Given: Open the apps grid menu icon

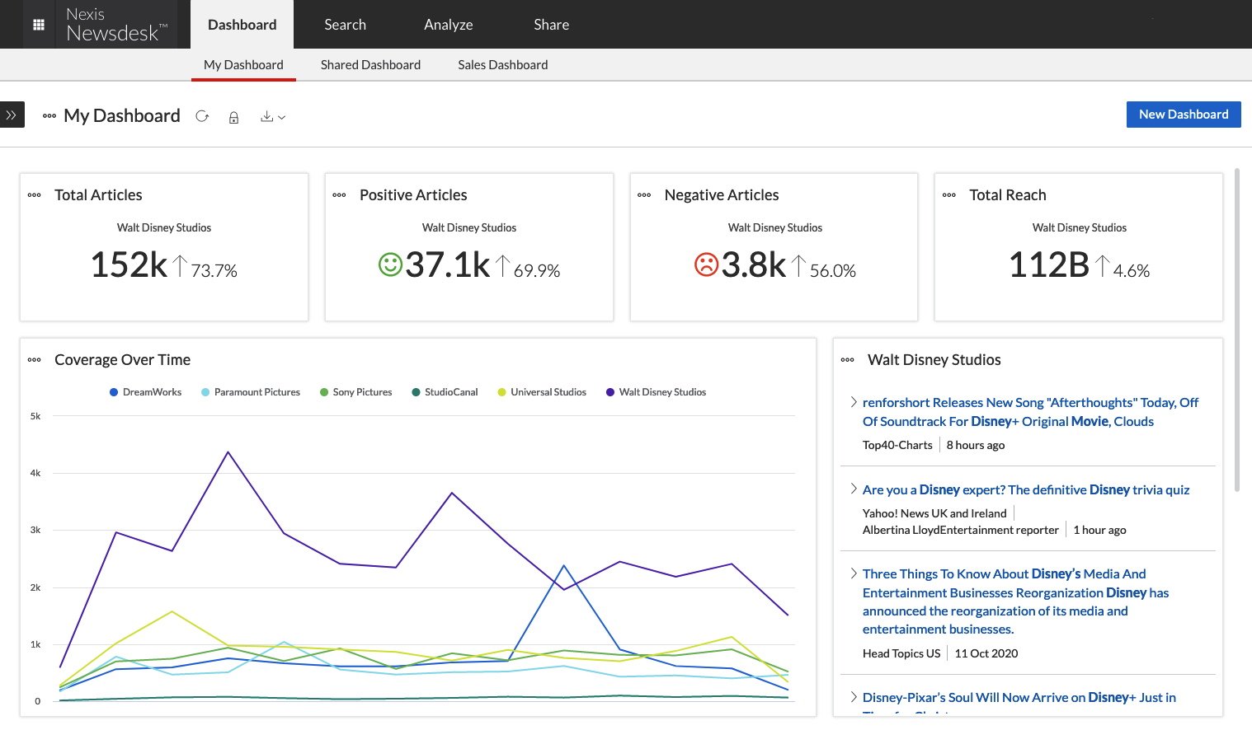Looking at the screenshot, I should pyautogui.click(x=38, y=25).
